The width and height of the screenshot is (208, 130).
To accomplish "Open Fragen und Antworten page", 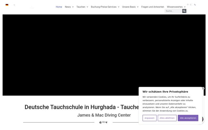I will tap(153, 7).
